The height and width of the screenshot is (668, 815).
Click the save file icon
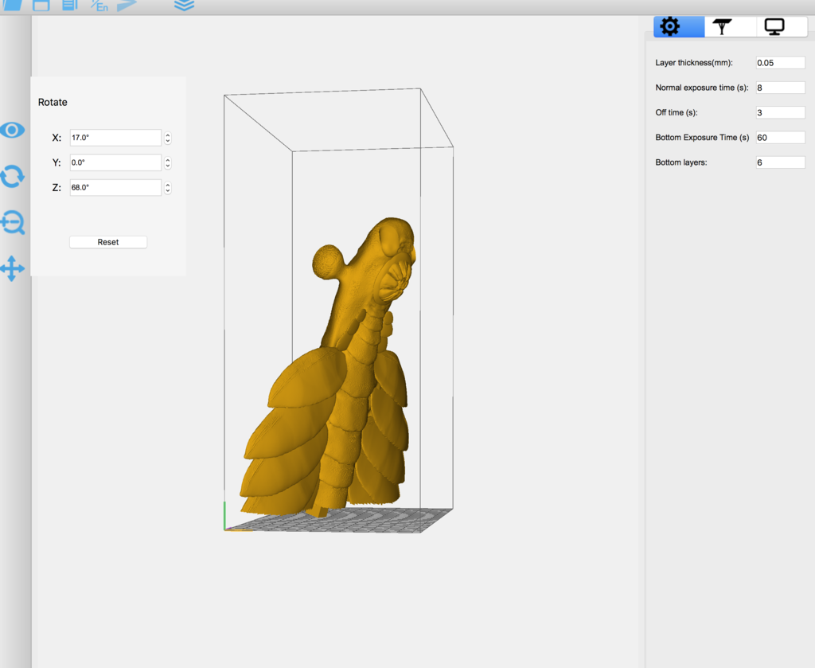point(41,6)
